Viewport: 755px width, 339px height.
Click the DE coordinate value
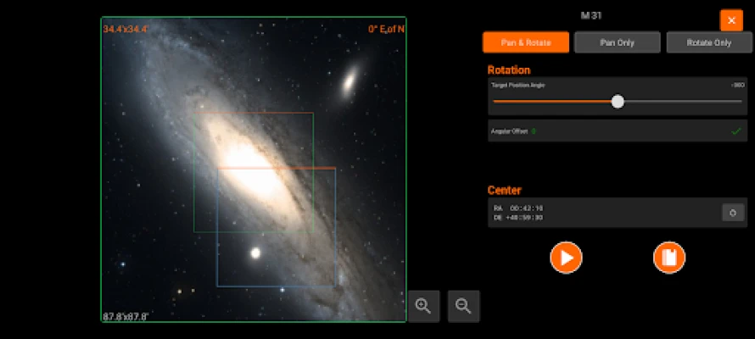[524, 217]
